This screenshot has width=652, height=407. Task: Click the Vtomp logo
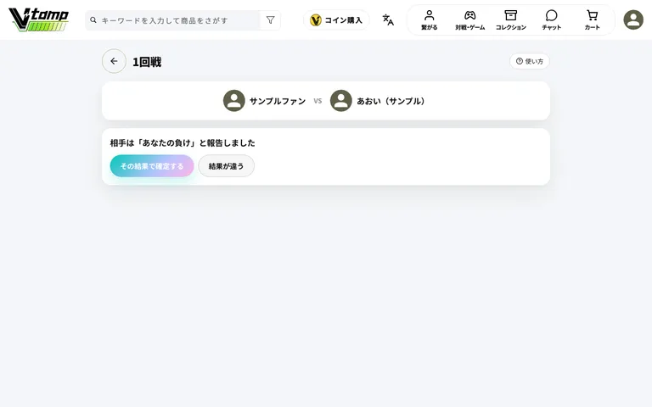pyautogui.click(x=38, y=20)
